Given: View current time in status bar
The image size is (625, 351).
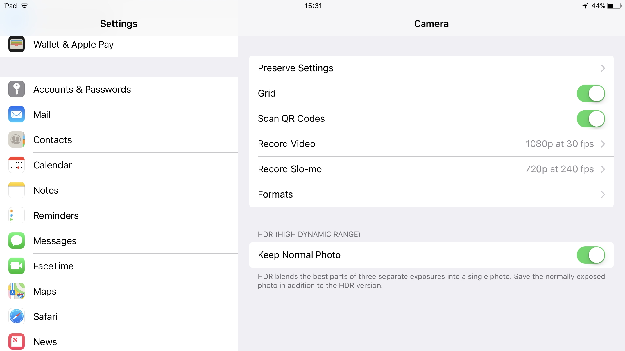Looking at the screenshot, I should (x=312, y=6).
